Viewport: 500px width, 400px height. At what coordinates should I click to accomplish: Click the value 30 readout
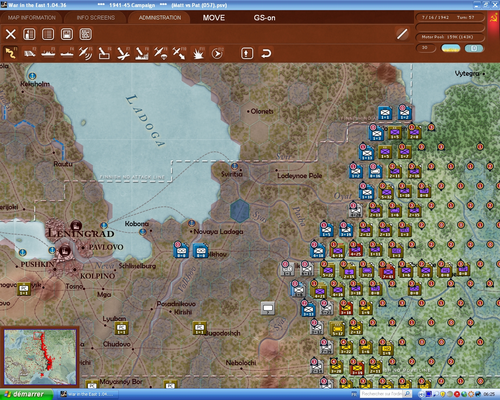tap(426, 48)
